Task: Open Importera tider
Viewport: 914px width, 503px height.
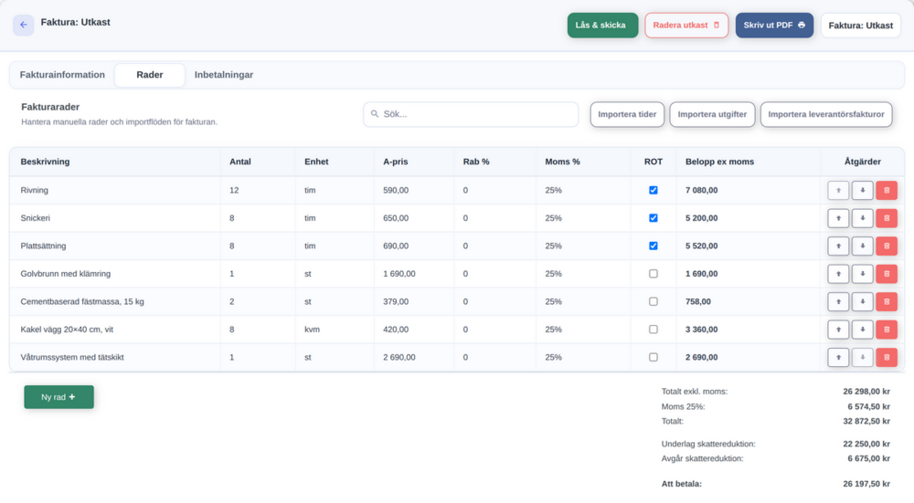Action: click(x=627, y=115)
